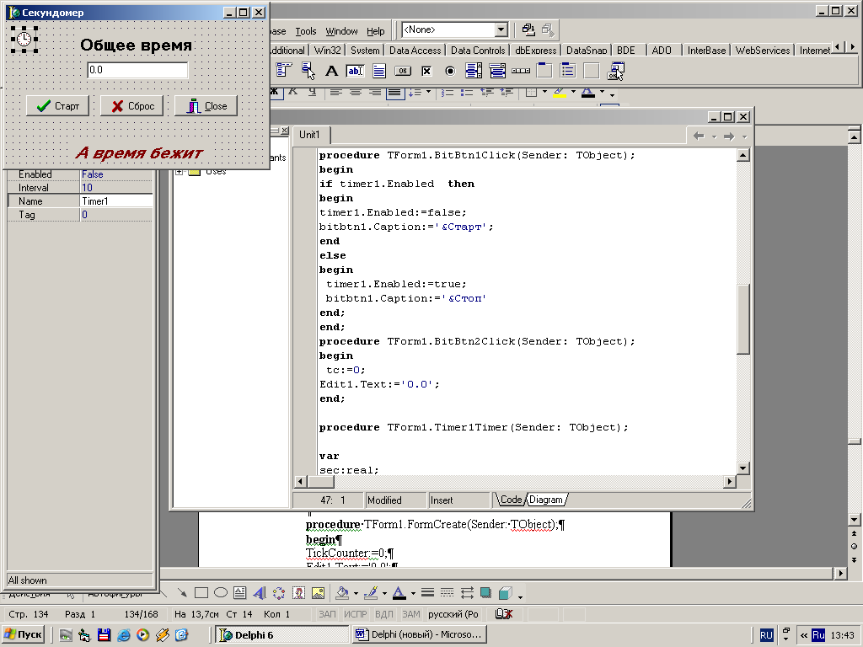The image size is (863, 647).
Task: Select the Memo component in the palette
Action: pyautogui.click(x=379, y=72)
